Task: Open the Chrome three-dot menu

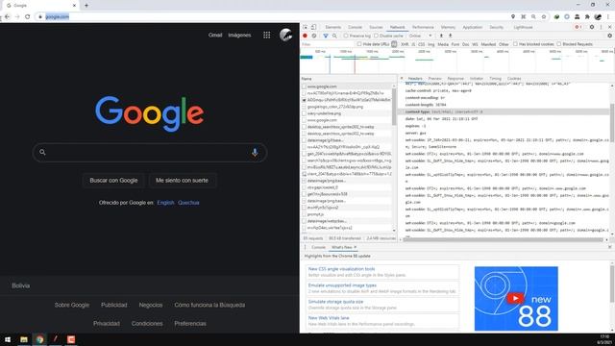Action: pyautogui.click(x=608, y=16)
